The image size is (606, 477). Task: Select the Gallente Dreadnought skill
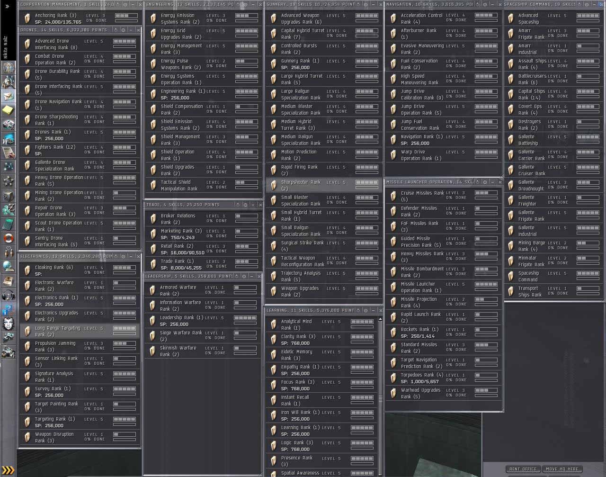click(x=554, y=185)
